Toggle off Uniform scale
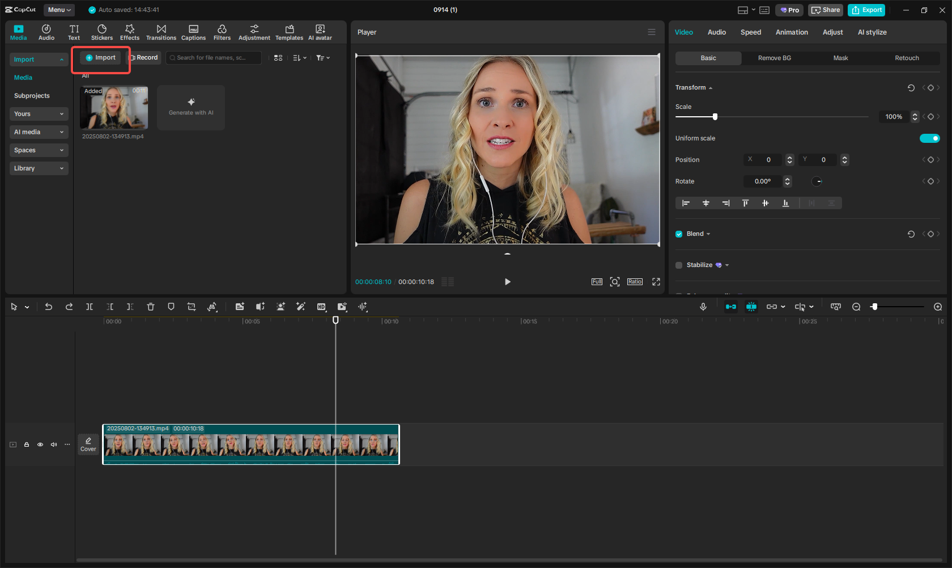 (x=929, y=138)
